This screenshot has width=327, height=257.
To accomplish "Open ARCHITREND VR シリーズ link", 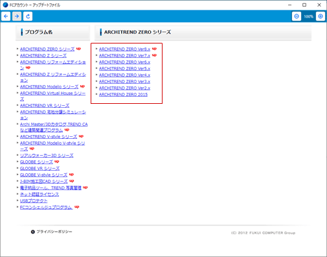I will 45,106.
